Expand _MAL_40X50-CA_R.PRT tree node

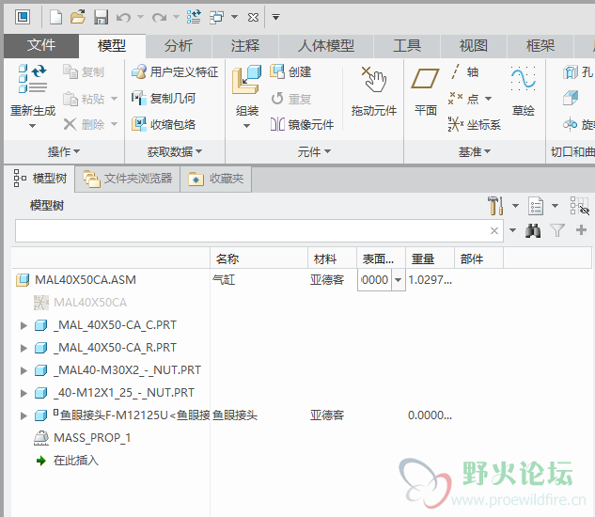(x=23, y=348)
